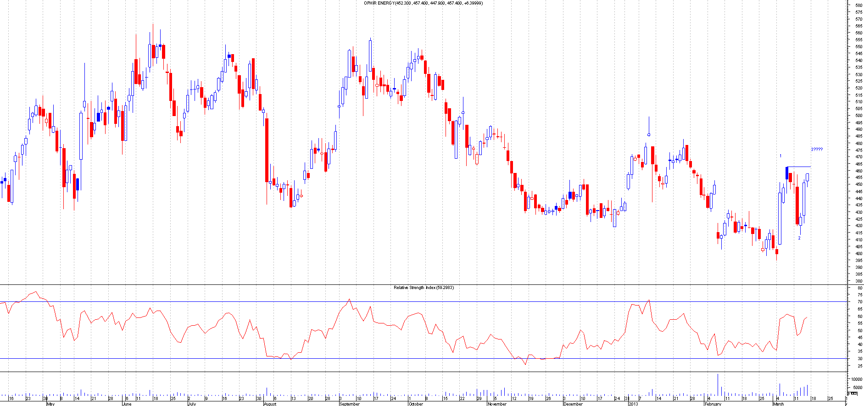
Task: Click the November month label
Action: click(x=497, y=404)
